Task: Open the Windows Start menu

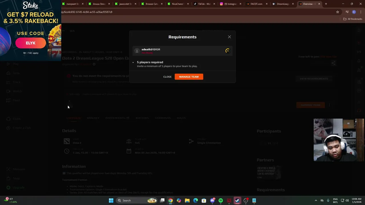Action: pyautogui.click(x=111, y=200)
